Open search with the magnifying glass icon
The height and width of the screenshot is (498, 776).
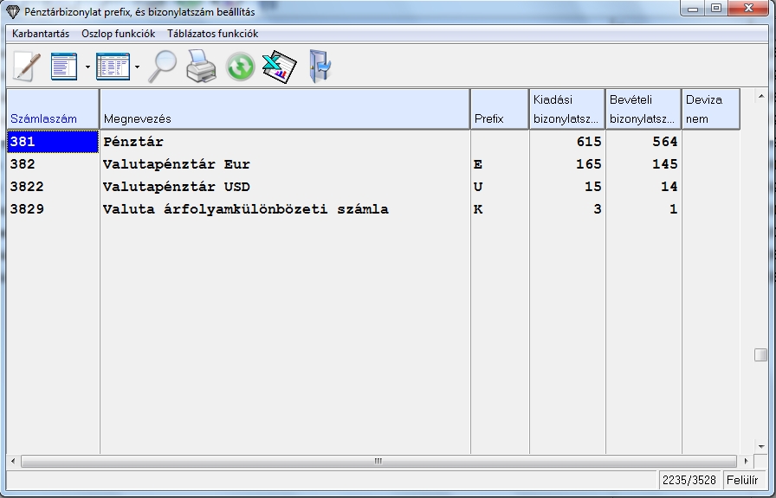(162, 67)
